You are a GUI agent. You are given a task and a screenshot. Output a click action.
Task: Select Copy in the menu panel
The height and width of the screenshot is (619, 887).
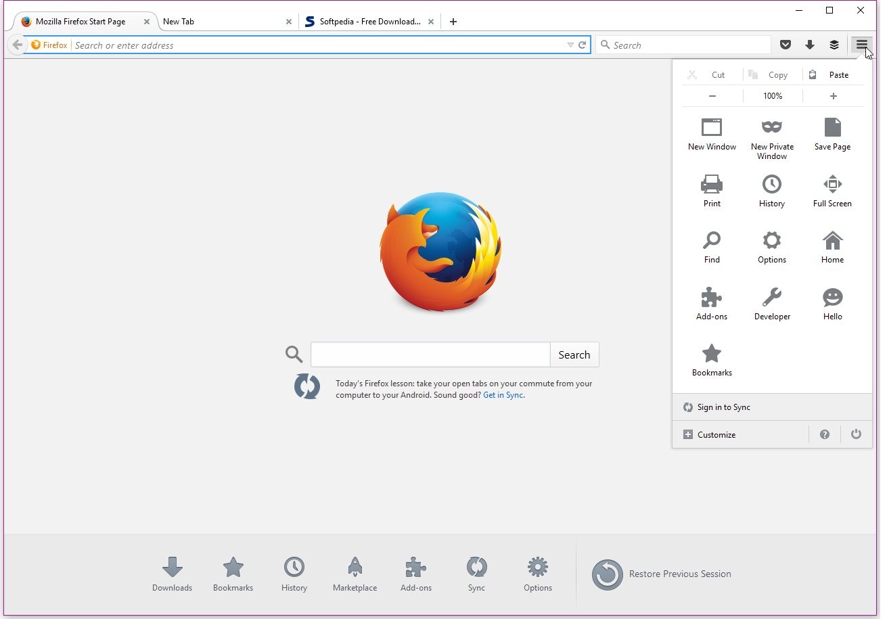pos(773,75)
